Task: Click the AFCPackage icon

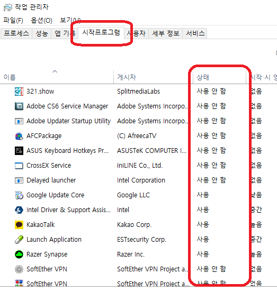Action: 19,136
